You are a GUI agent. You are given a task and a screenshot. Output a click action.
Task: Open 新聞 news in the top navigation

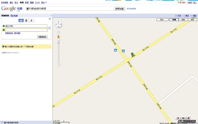click(27, 2)
